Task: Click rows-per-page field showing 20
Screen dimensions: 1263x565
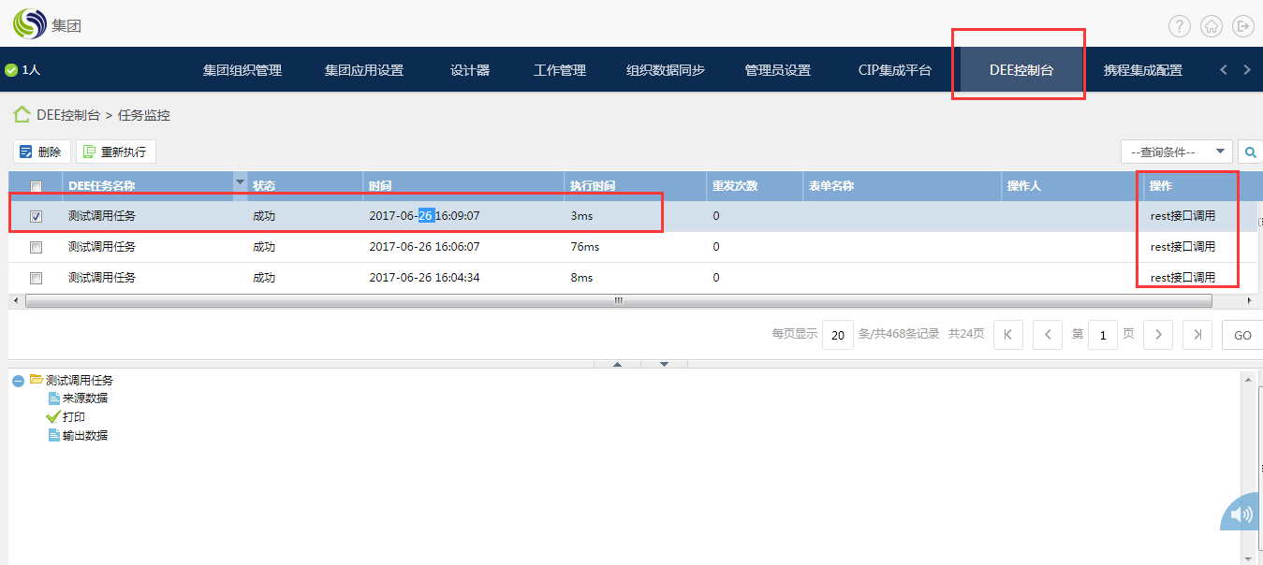Action: [838, 335]
